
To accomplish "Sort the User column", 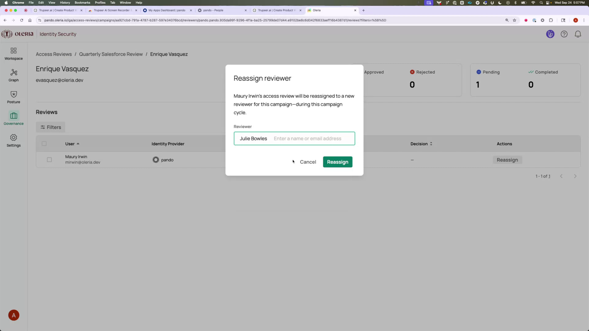I will (x=72, y=143).
